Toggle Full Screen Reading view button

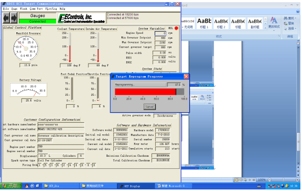[241, 180]
